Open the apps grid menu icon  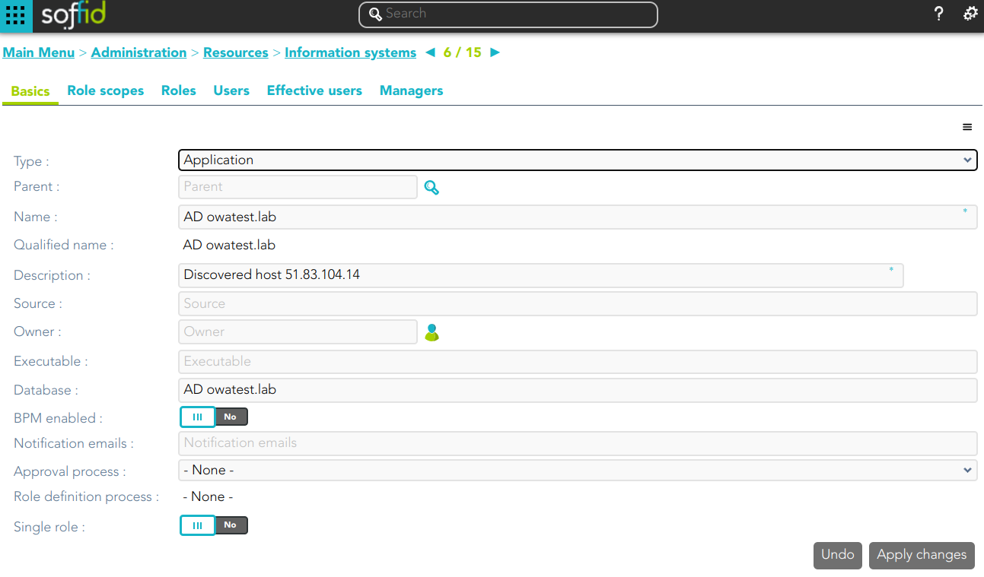(15, 15)
